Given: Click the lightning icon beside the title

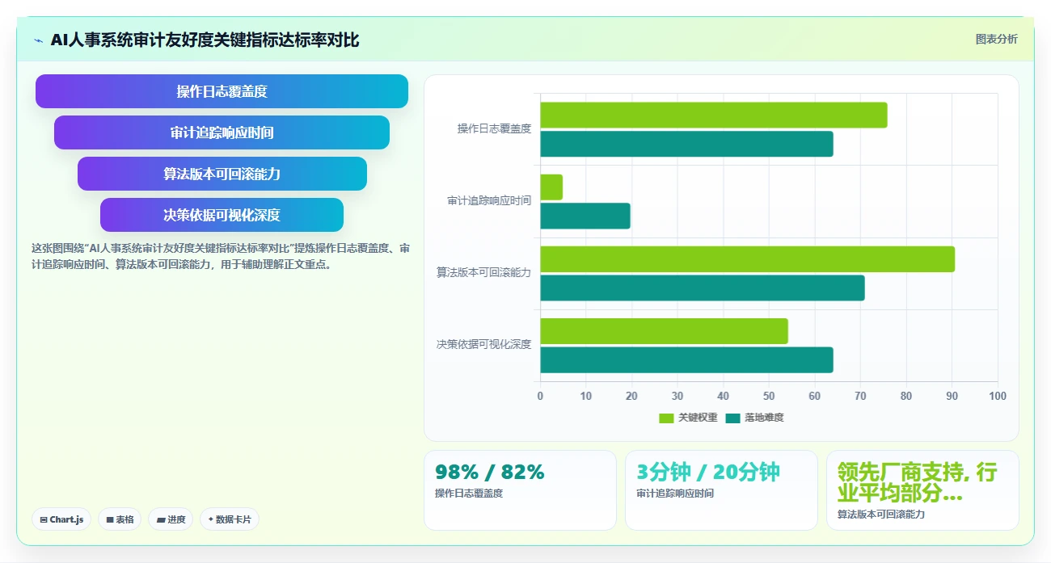Looking at the screenshot, I should (x=39, y=40).
